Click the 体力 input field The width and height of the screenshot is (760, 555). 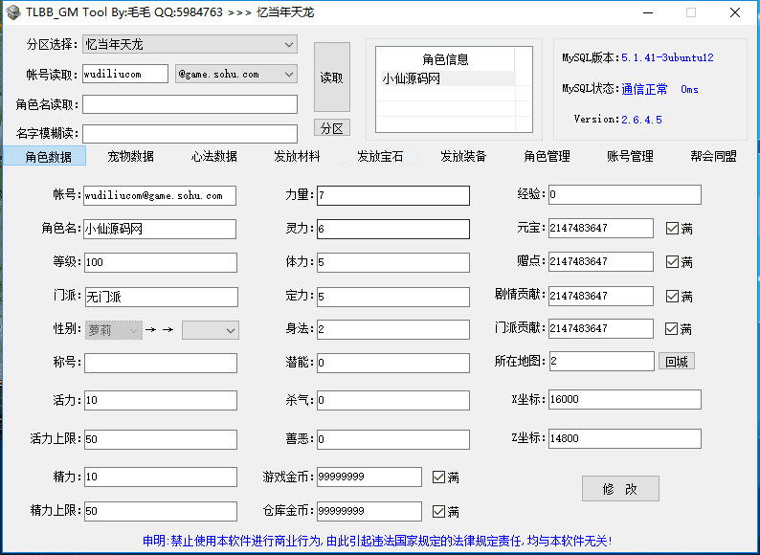pyautogui.click(x=393, y=262)
